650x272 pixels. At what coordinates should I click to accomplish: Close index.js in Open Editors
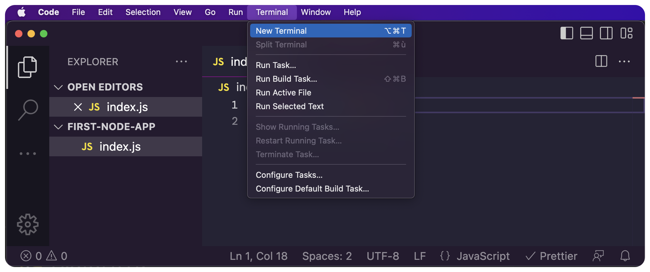78,107
